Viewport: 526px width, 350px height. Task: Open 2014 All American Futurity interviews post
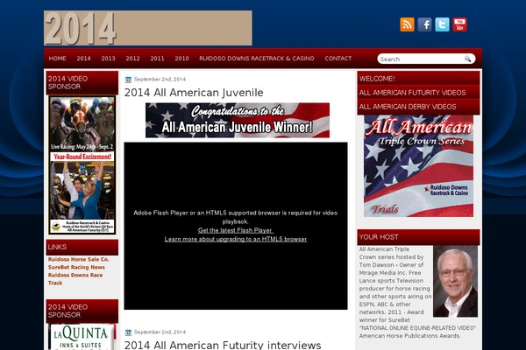tap(223, 345)
